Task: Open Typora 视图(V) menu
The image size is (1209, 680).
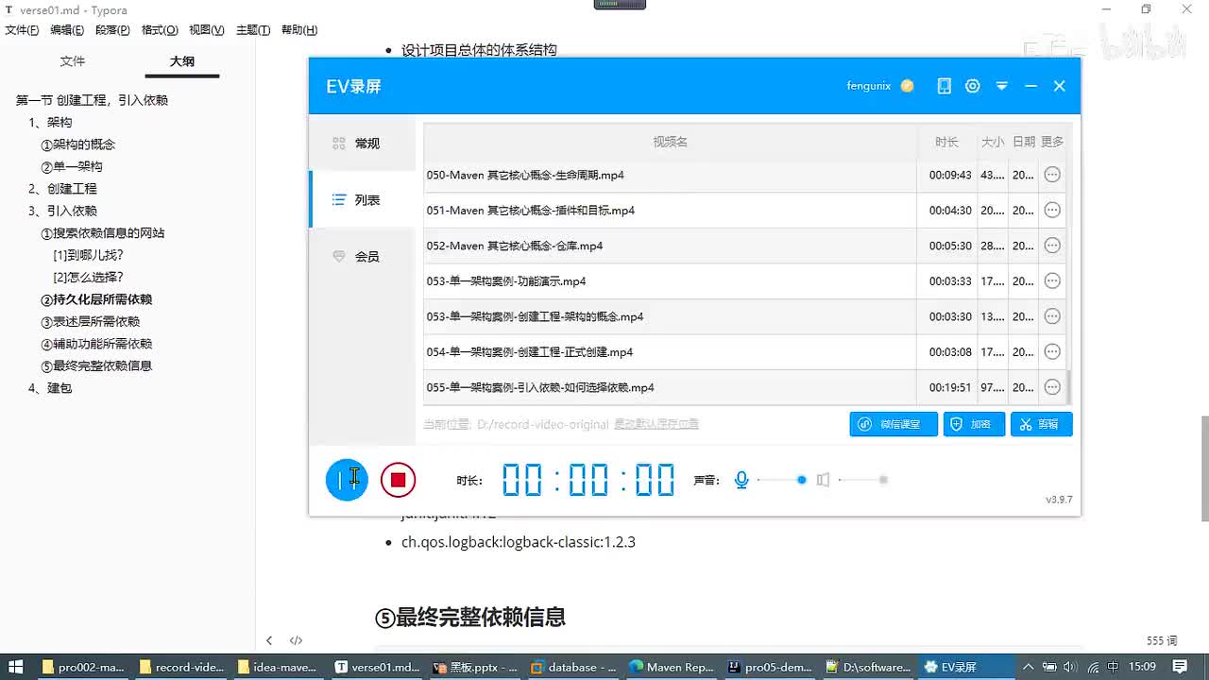Action: 206,30
